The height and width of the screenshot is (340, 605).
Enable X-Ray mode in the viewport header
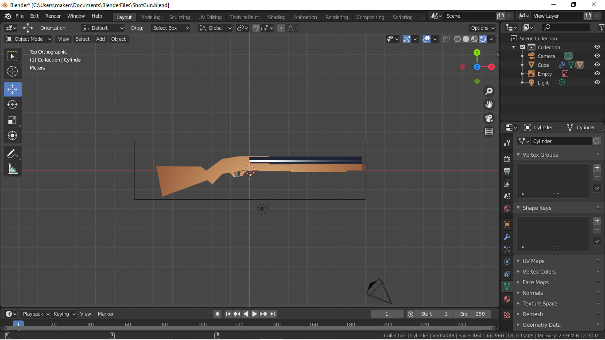(446, 39)
